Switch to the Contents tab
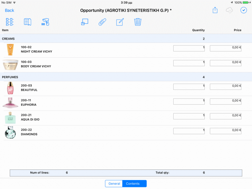252x189 pixels. pyautogui.click(x=135, y=184)
